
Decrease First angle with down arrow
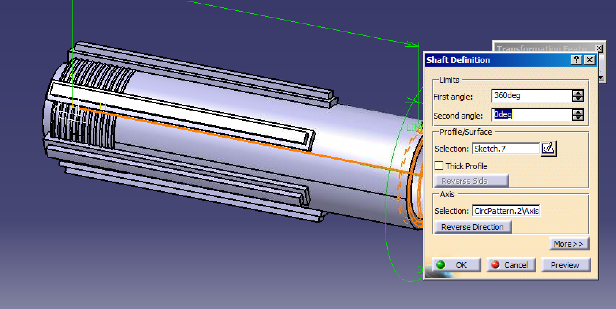(x=578, y=99)
